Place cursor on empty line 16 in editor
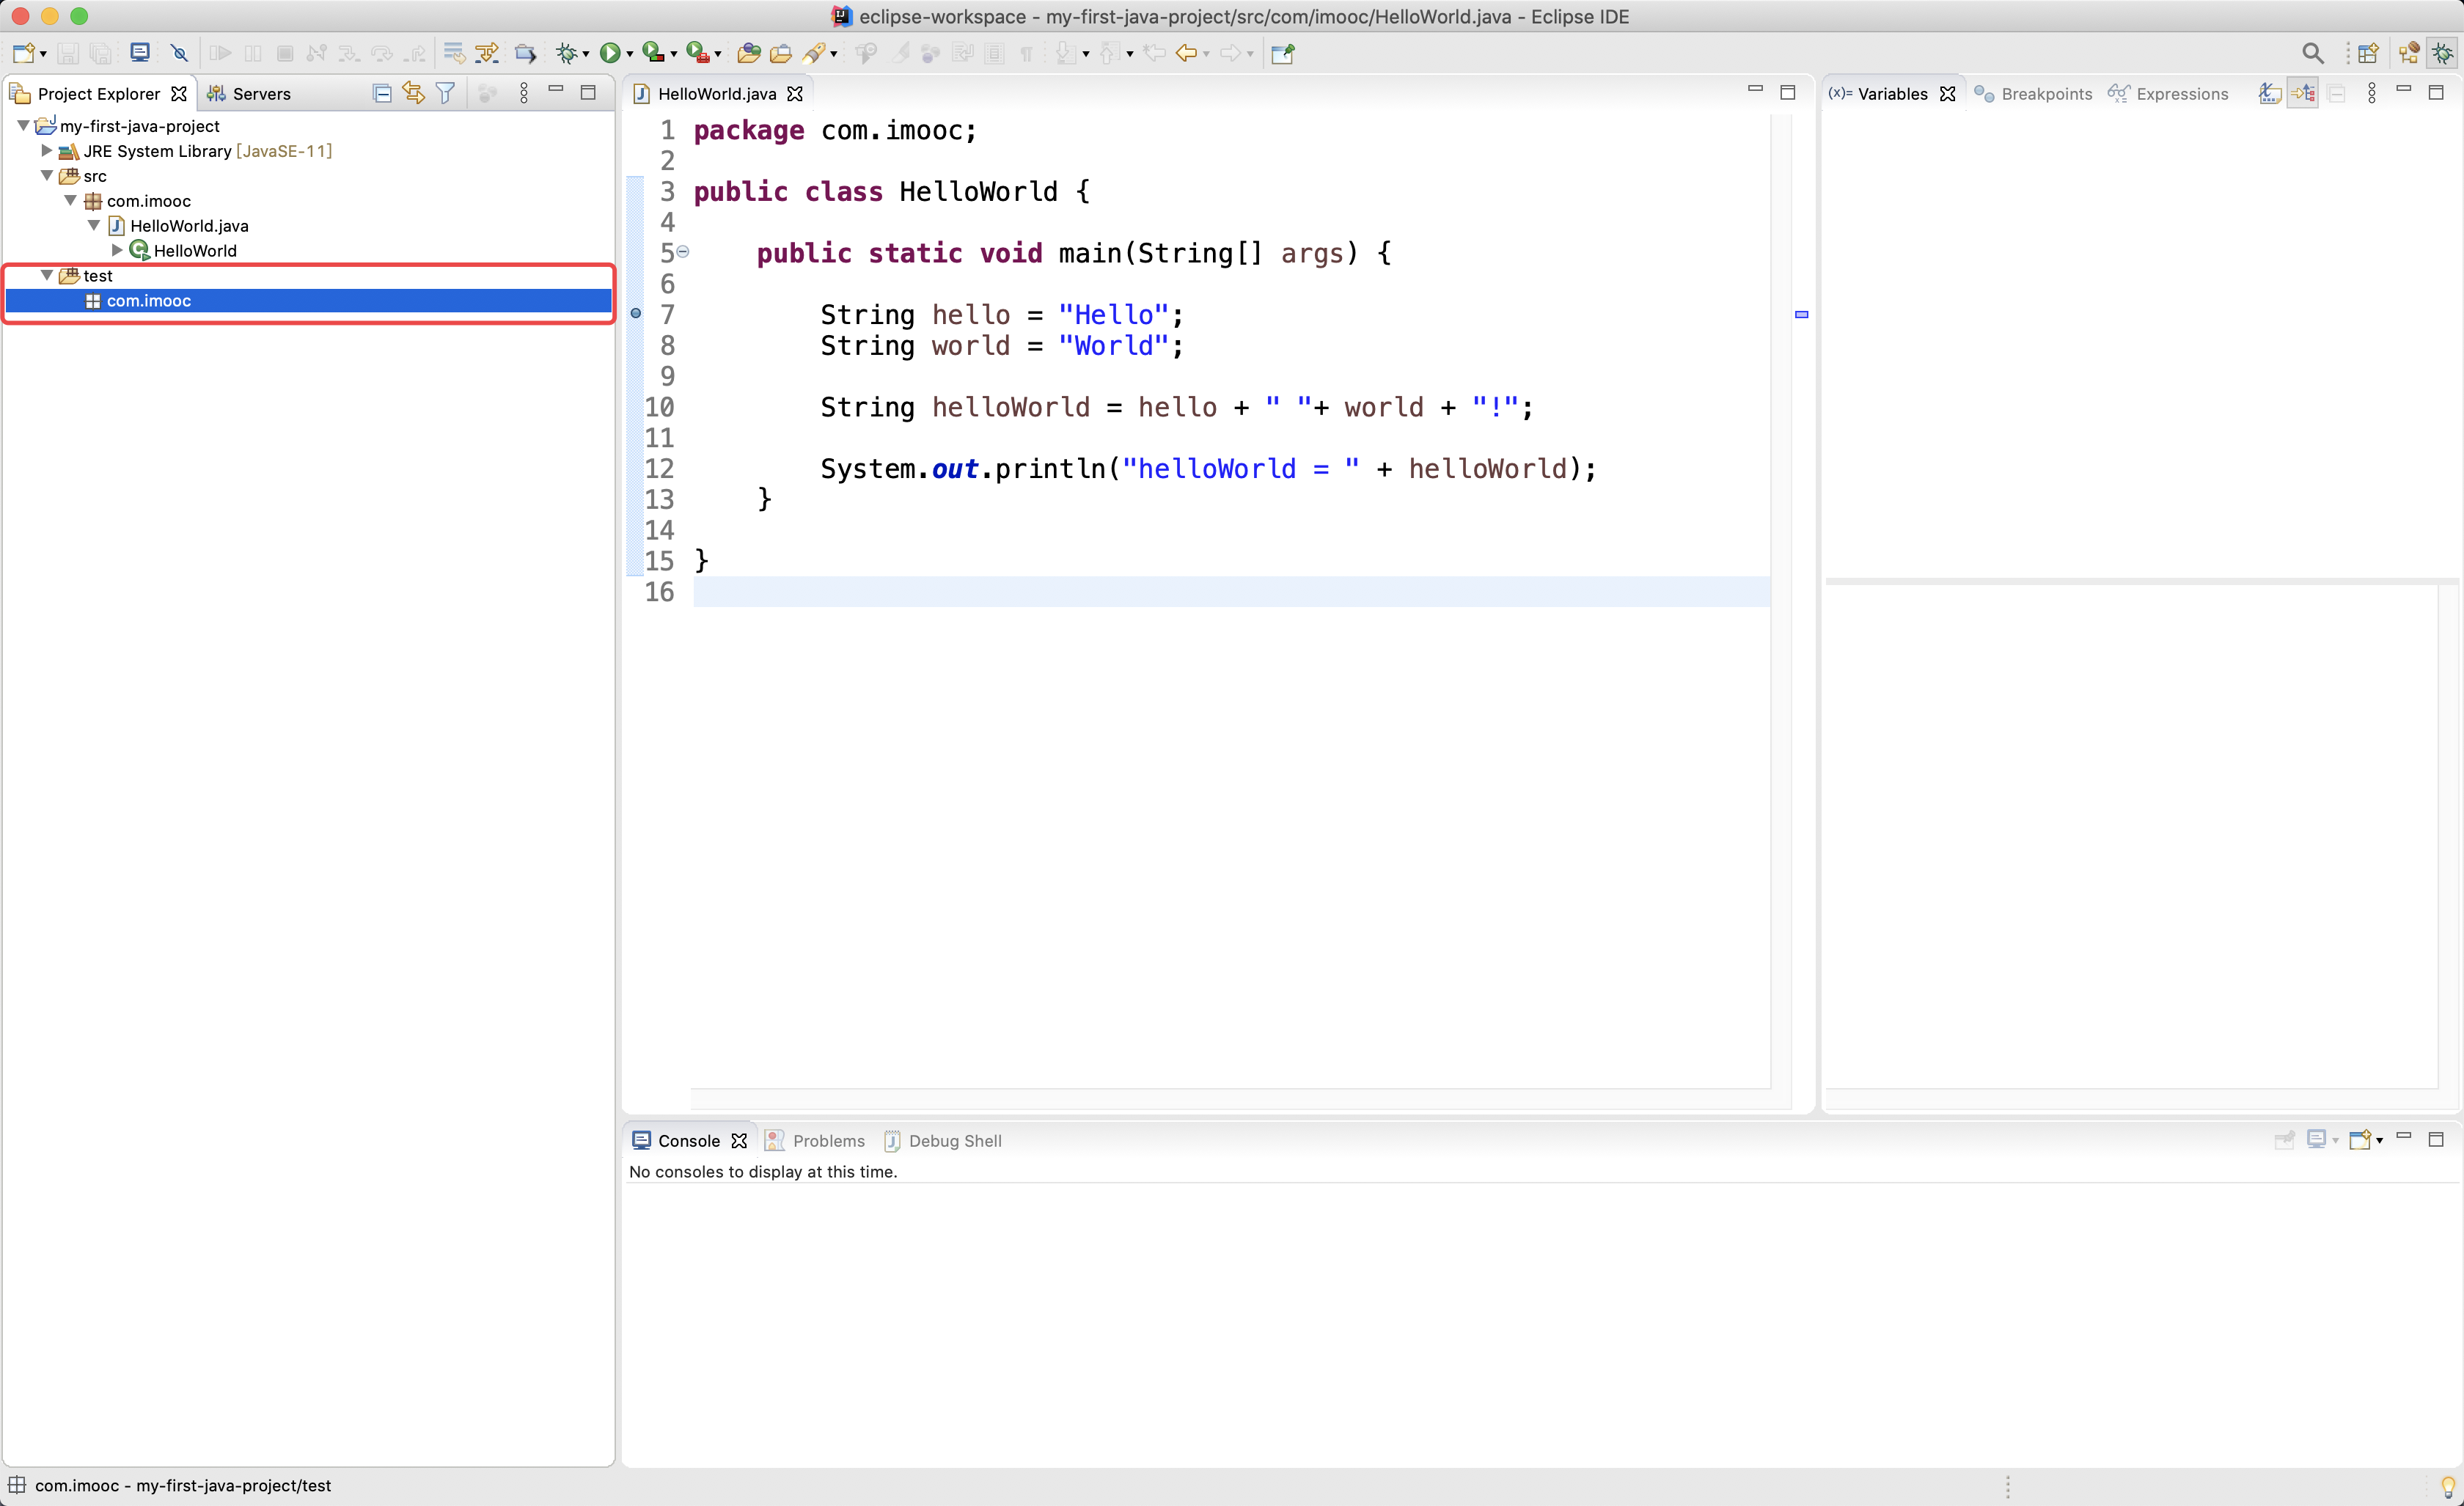The width and height of the screenshot is (2464, 1506). (1231, 592)
